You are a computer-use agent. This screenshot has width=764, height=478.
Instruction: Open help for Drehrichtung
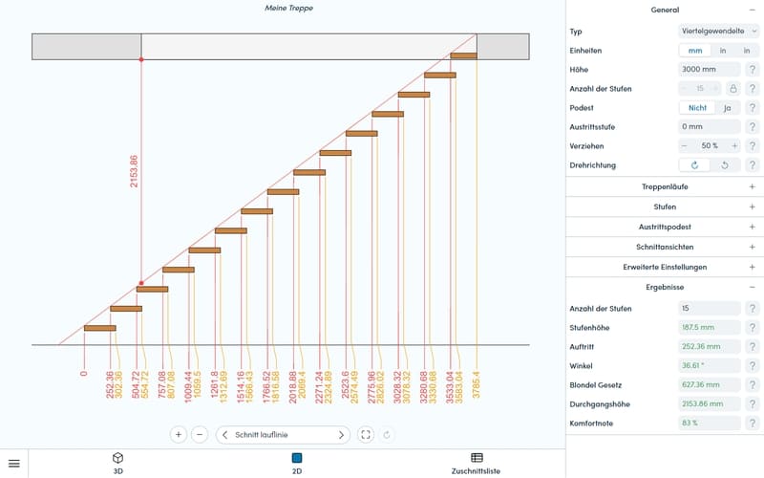(x=753, y=164)
